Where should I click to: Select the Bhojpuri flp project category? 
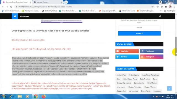124,83
